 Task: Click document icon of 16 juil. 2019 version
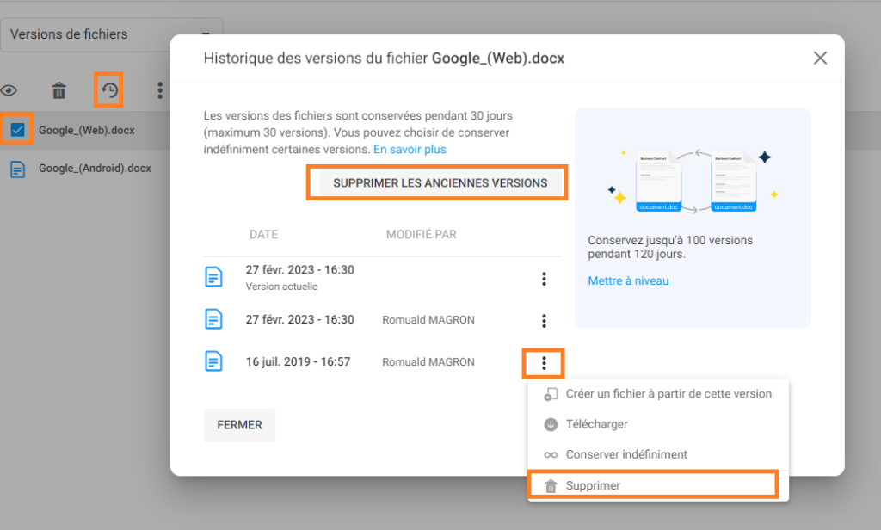coord(213,361)
